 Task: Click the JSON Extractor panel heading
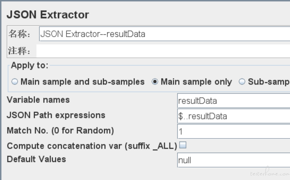pyautogui.click(x=48, y=14)
